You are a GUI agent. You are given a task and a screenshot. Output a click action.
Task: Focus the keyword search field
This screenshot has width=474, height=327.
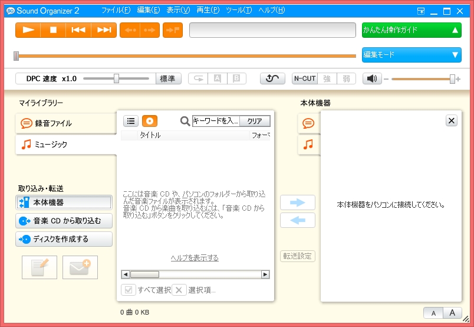pyautogui.click(x=216, y=121)
